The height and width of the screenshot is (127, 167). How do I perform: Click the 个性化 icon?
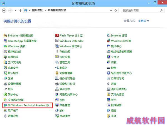coord(109,57)
